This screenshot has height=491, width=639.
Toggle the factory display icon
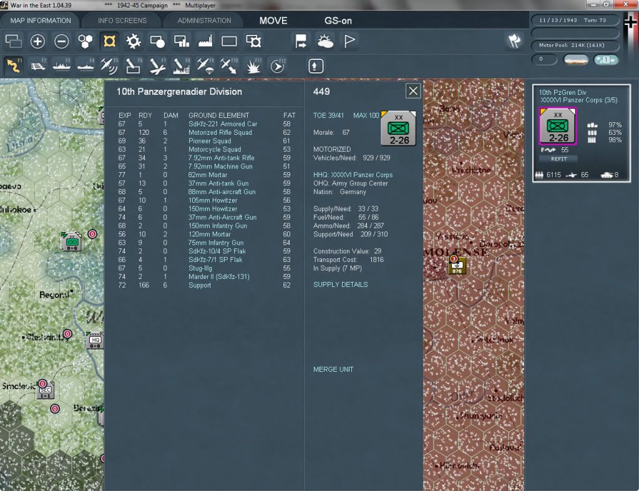coord(205,41)
